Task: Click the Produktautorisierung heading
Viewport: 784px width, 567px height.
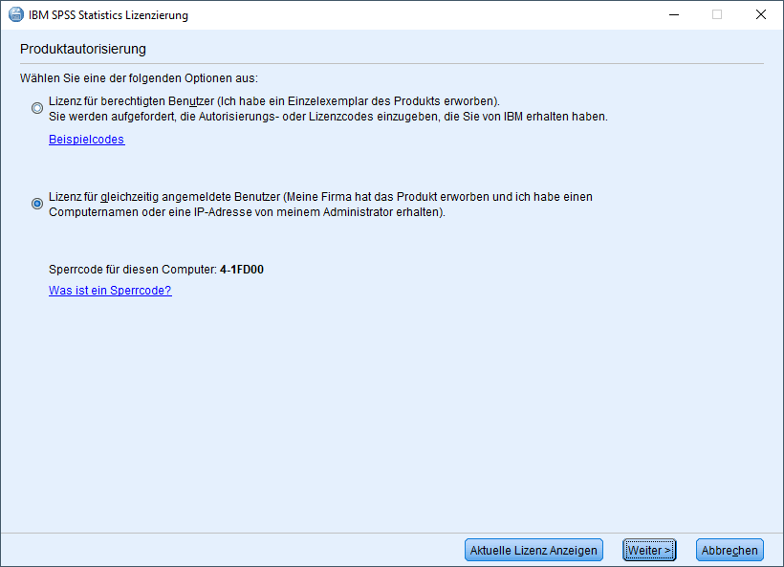Action: 83,49
